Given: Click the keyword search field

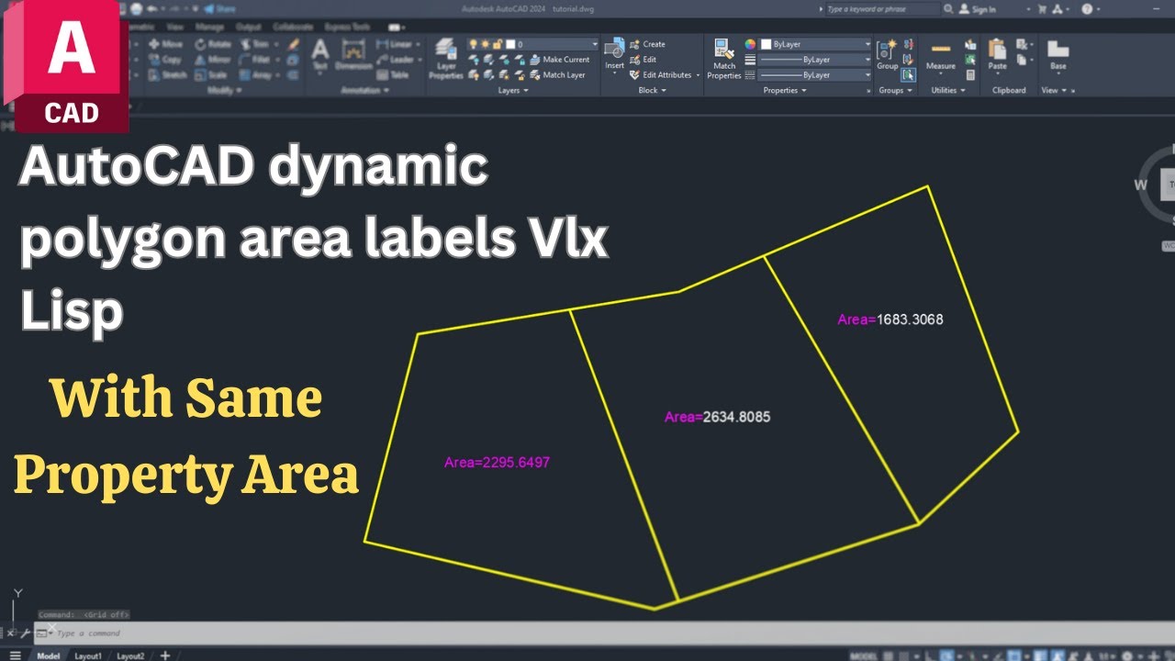Looking at the screenshot, I should (883, 8).
